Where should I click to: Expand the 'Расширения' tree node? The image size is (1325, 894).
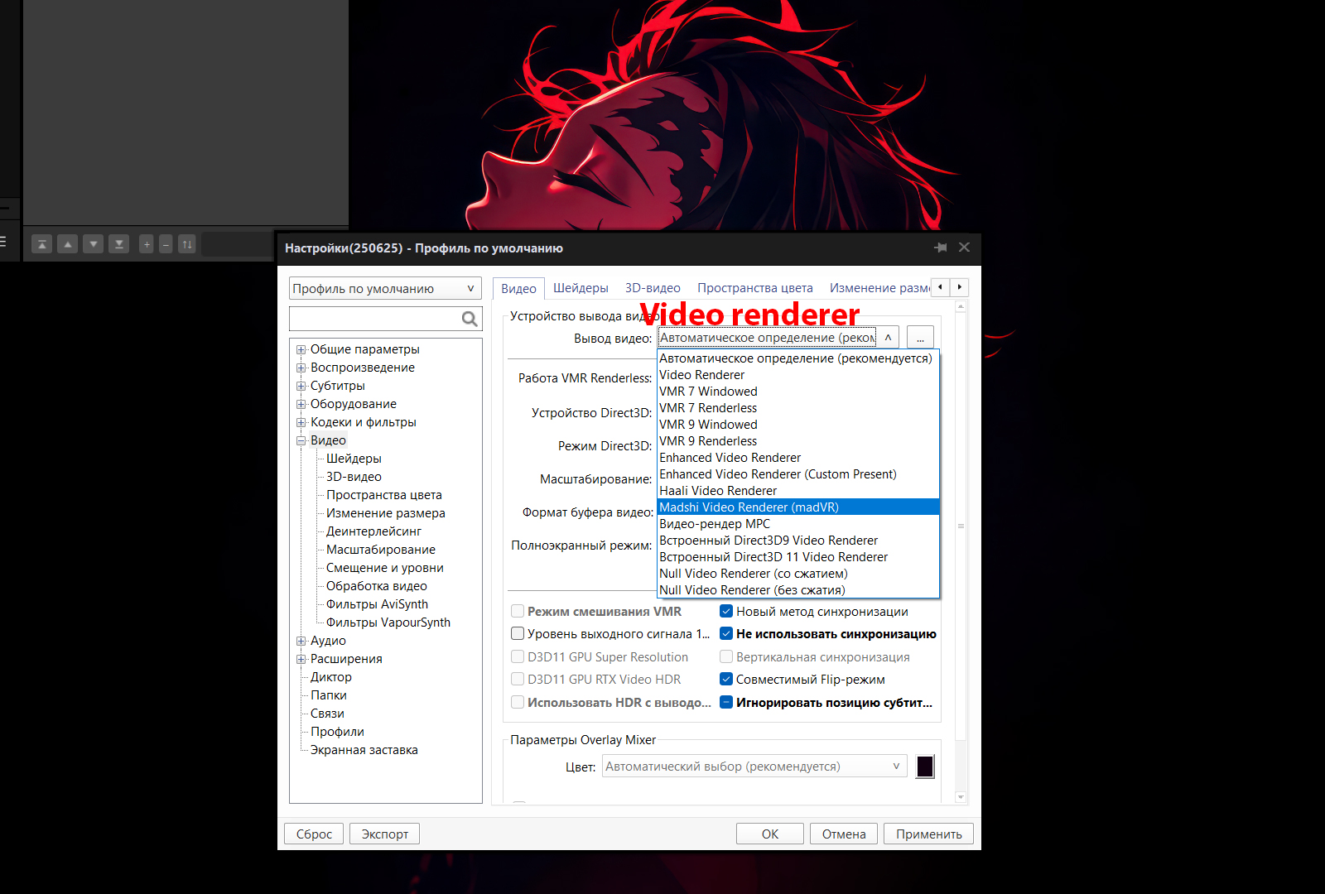pyautogui.click(x=301, y=659)
